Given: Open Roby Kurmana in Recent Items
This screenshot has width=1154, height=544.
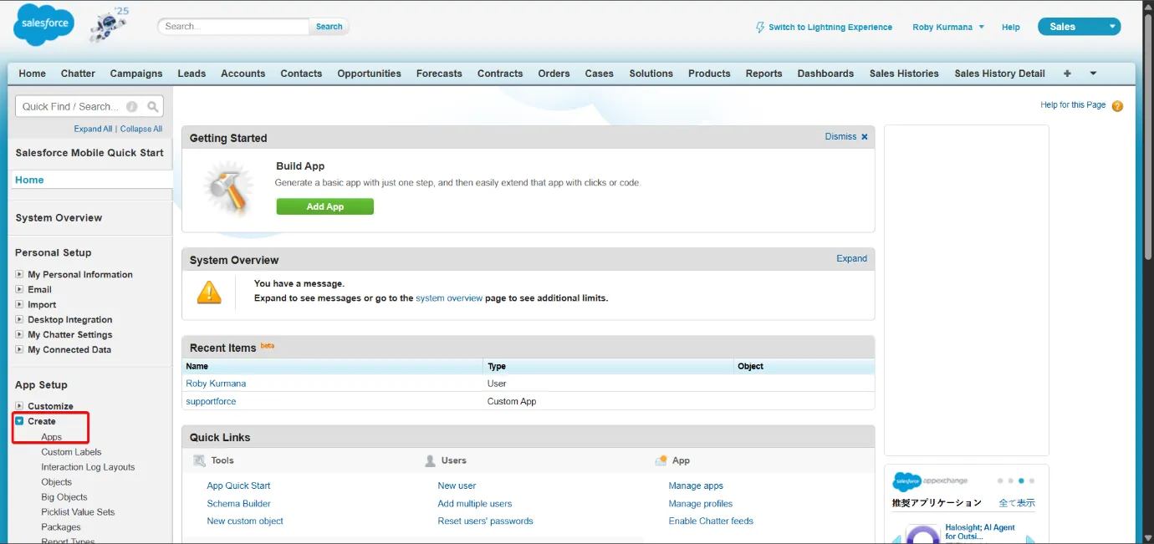Looking at the screenshot, I should (216, 384).
